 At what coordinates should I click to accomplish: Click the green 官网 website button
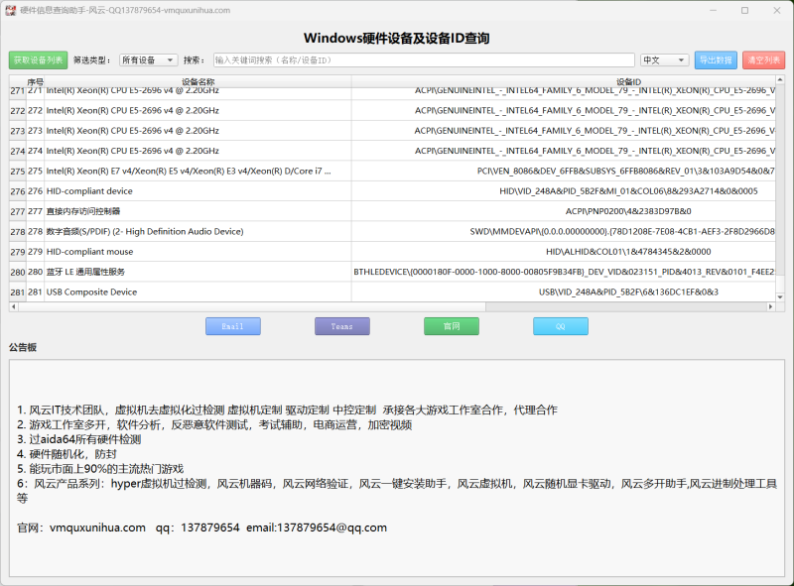pyautogui.click(x=451, y=325)
